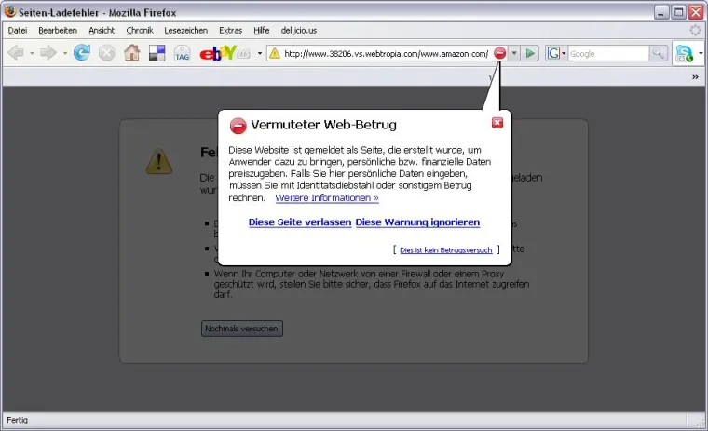Click Diese Seite verlassen link
Image resolution: width=708 pixels, height=431 pixels.
(x=300, y=222)
